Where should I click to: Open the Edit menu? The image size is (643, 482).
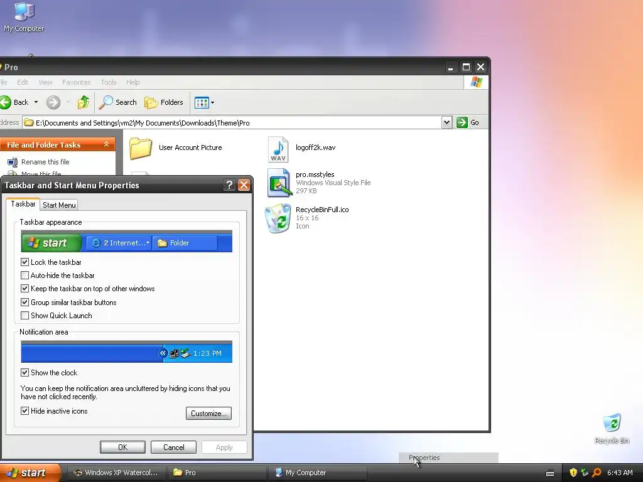pyautogui.click(x=23, y=82)
